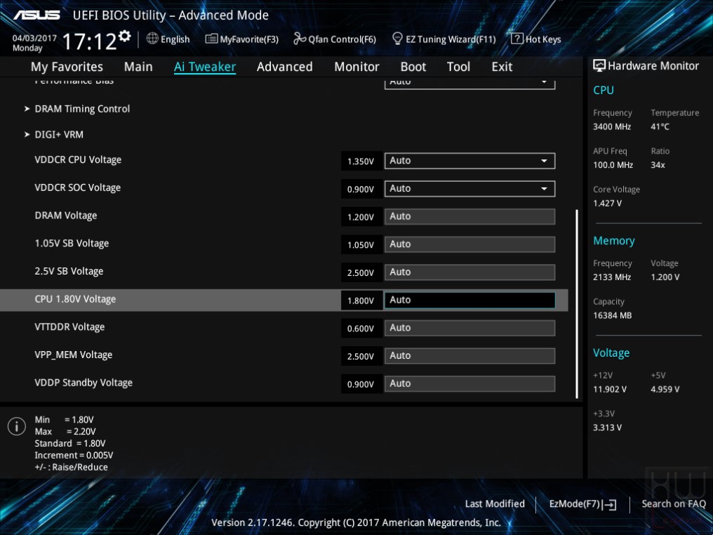Click the globe language icon
Screen dimensions: 713x535
point(152,39)
